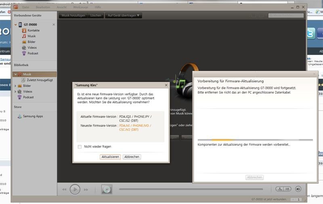Open the Auf Gerät übertragen dropdown
Image resolution: width=323 pixels, height=204 pixels.
pyautogui.click(x=124, y=15)
